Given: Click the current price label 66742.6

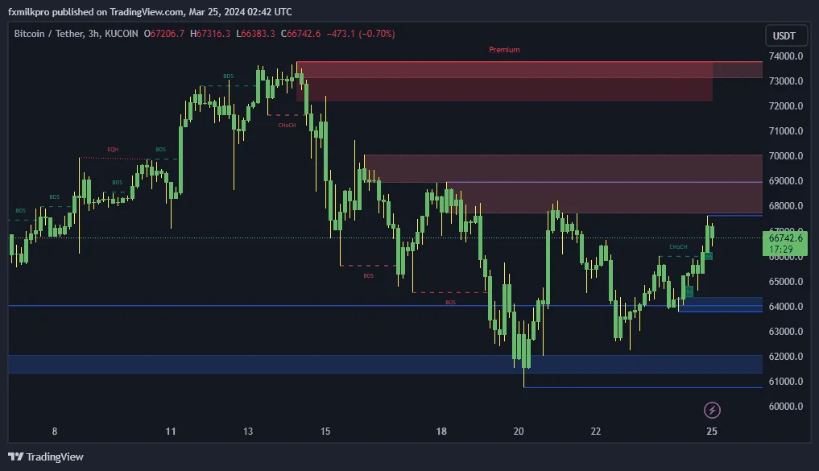Looking at the screenshot, I should (x=785, y=238).
